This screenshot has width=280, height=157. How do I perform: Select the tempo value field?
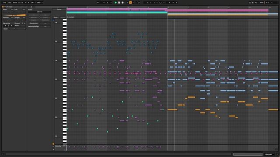point(15,3)
